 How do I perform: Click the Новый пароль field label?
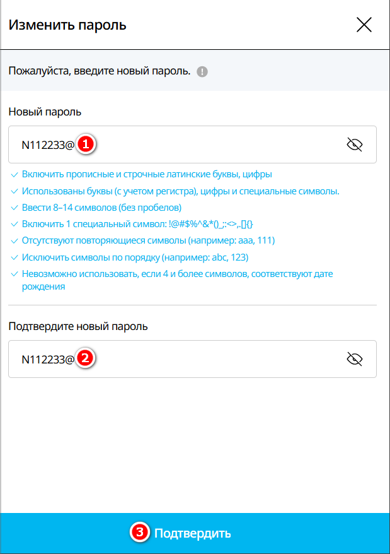click(45, 112)
